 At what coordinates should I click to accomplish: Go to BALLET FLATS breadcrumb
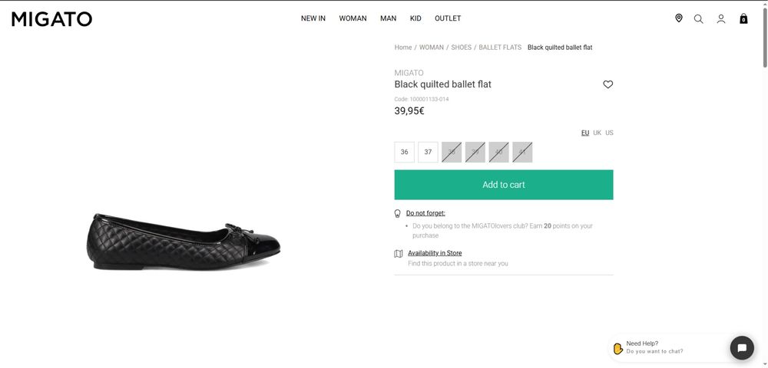pyautogui.click(x=500, y=48)
